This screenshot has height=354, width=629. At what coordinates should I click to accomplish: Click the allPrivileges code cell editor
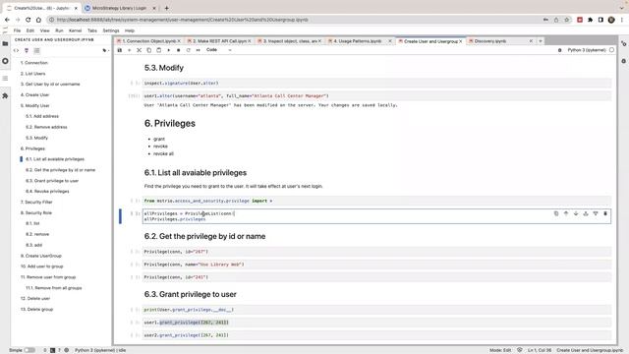[376, 216]
